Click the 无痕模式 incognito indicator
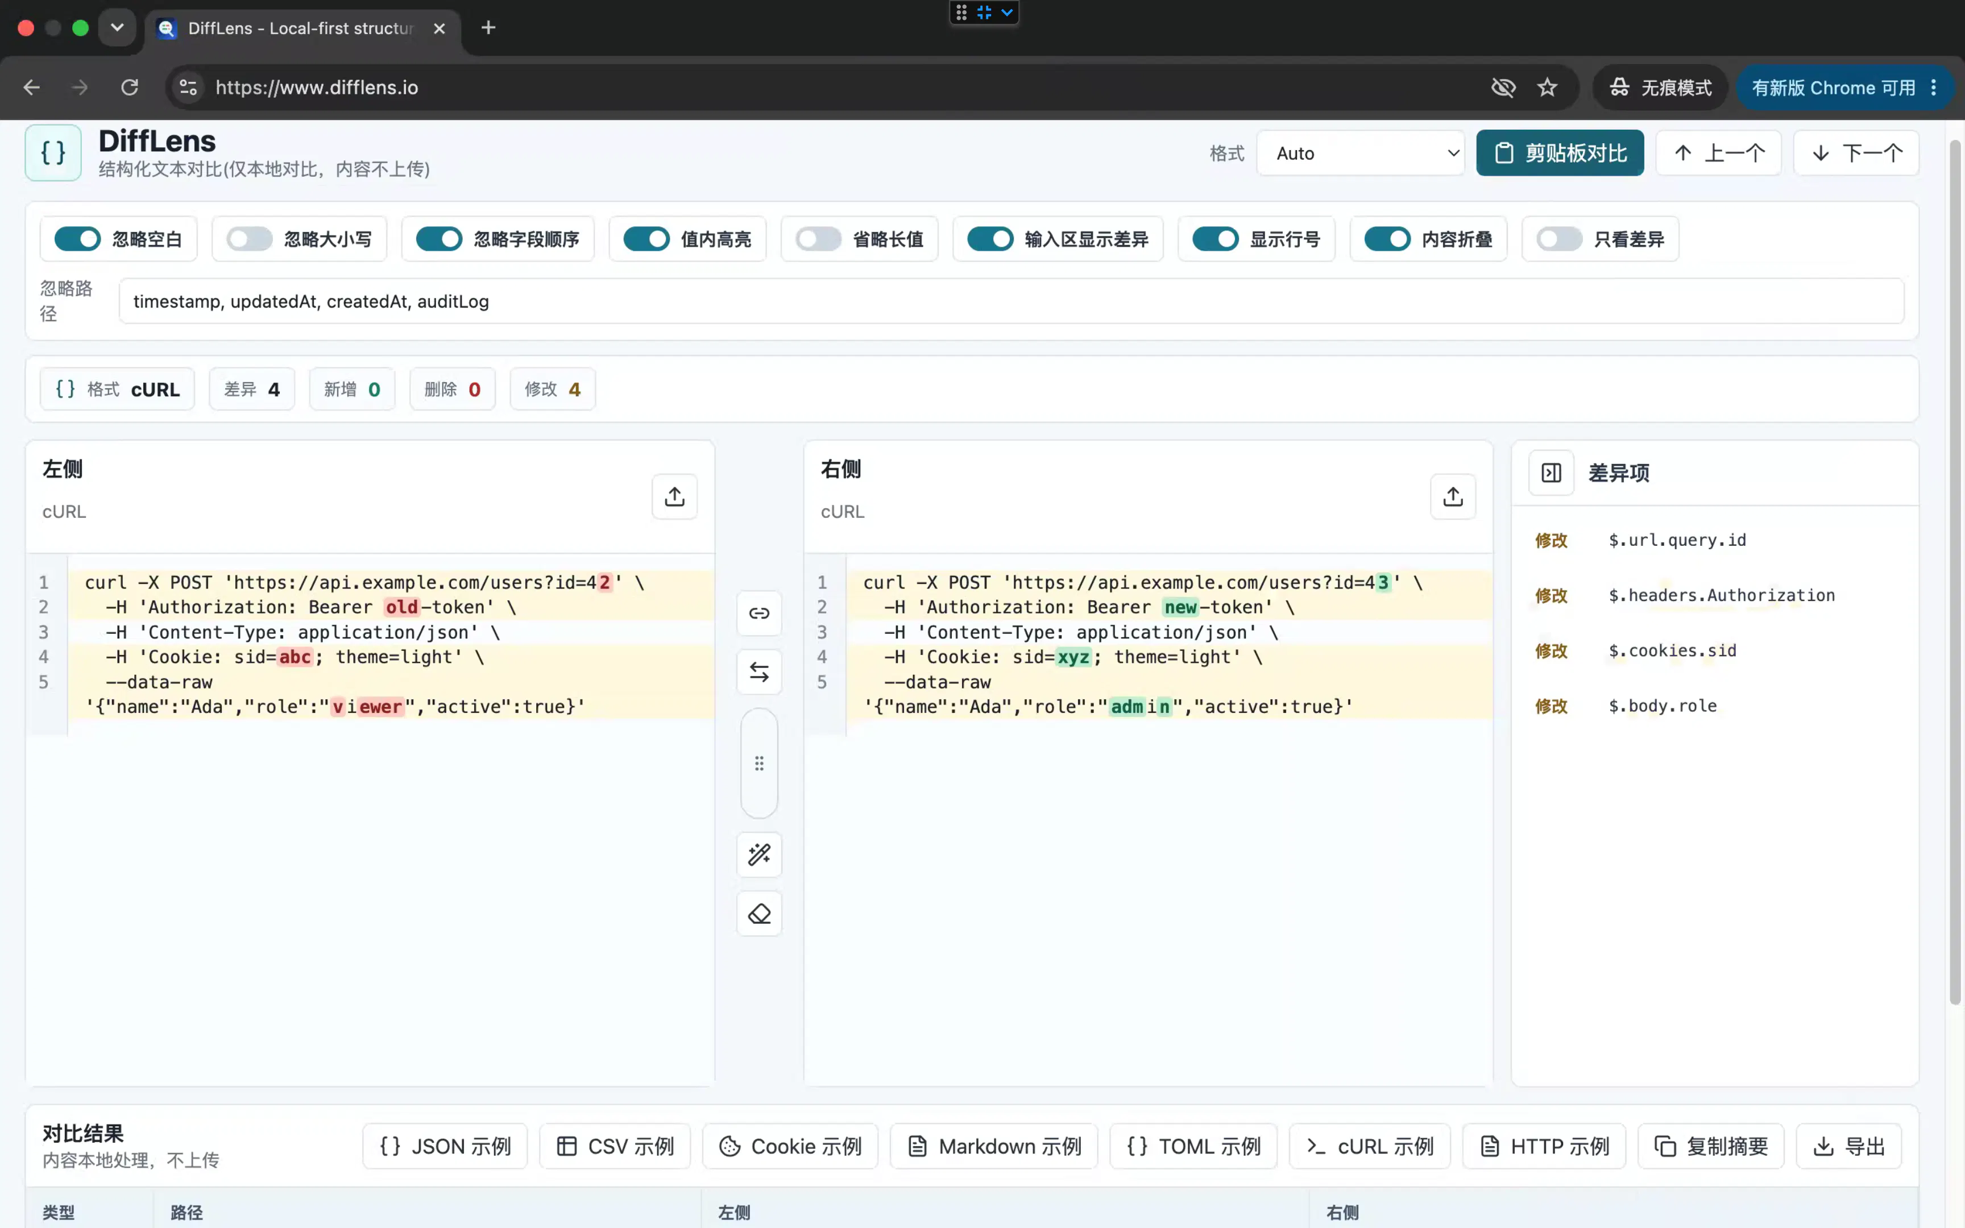 1660,88
